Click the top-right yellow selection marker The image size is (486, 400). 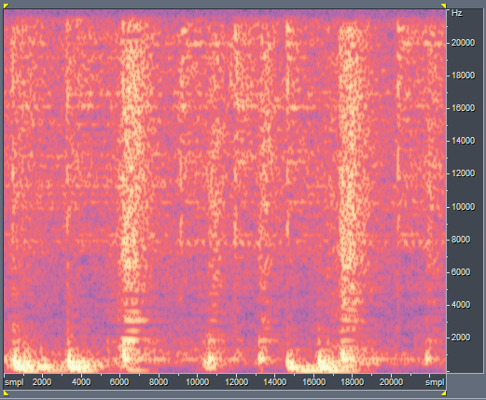(x=444, y=6)
